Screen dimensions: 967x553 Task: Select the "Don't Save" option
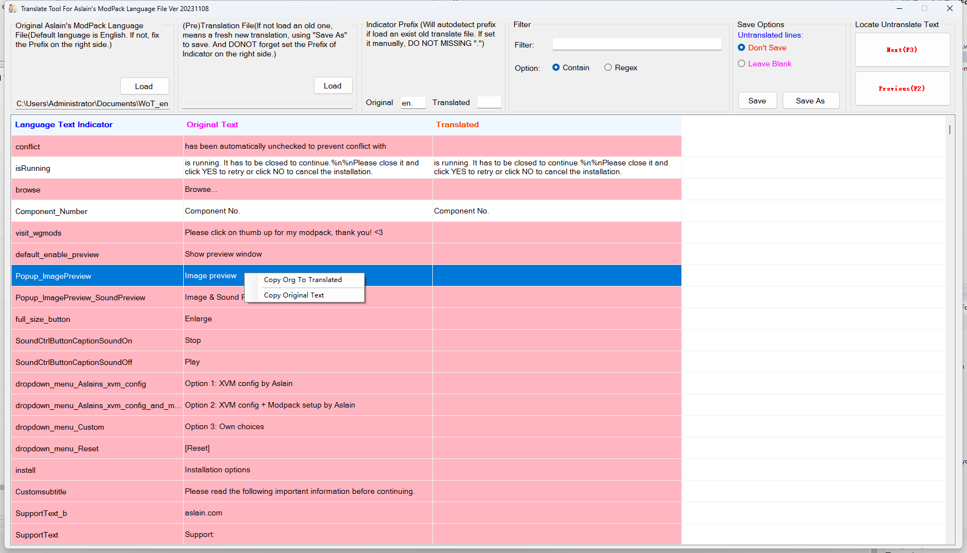pos(742,48)
